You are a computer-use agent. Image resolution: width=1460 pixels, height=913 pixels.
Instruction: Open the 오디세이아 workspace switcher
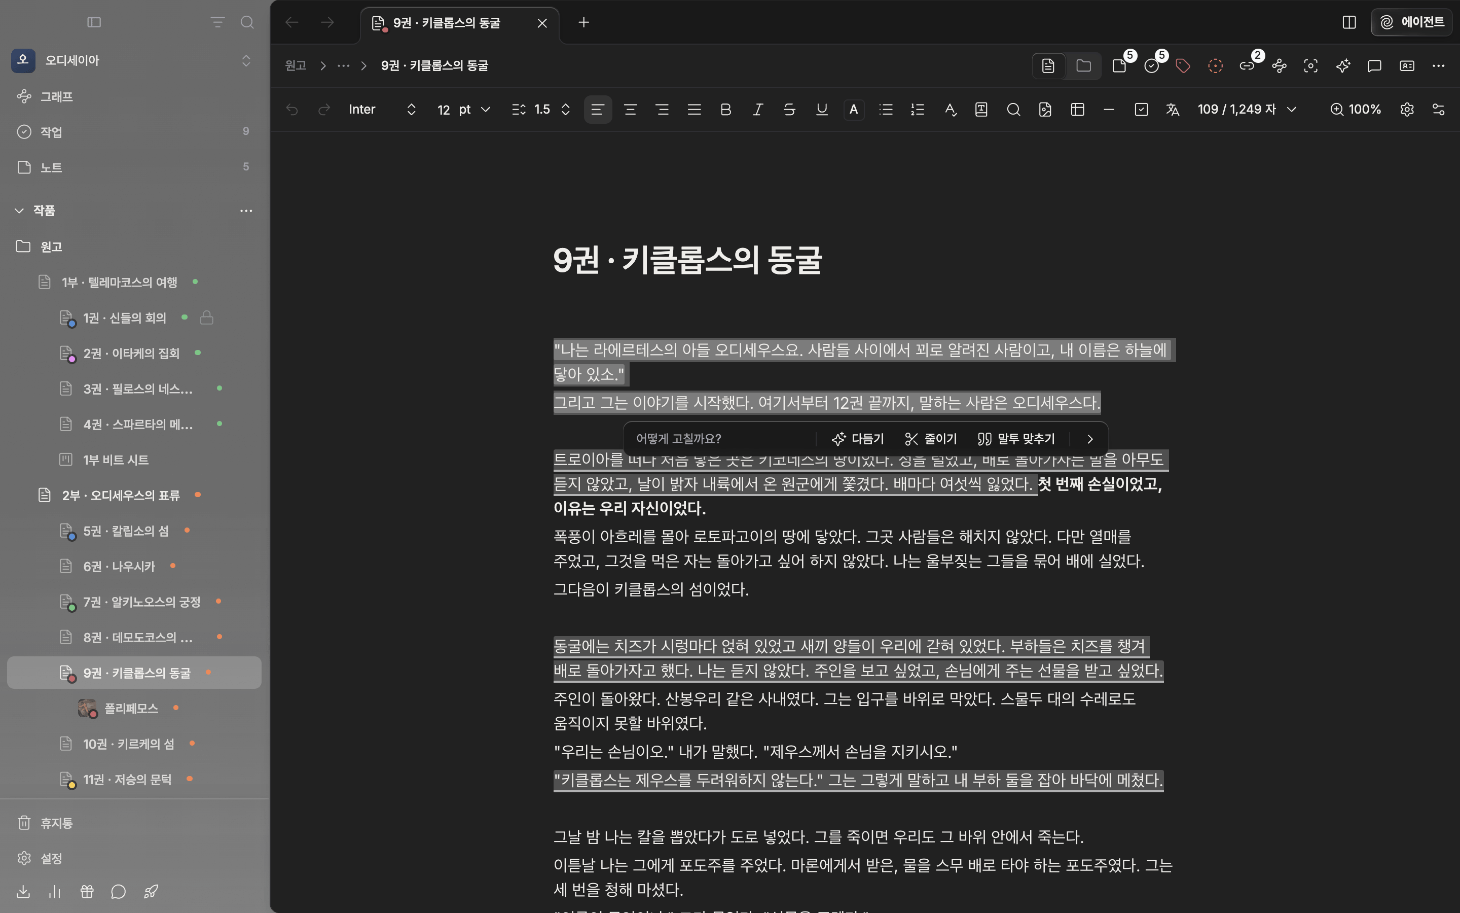[x=134, y=60]
